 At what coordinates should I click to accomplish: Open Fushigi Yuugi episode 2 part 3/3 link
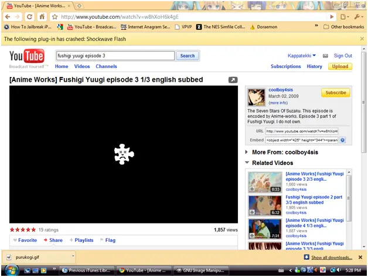[x=314, y=200]
